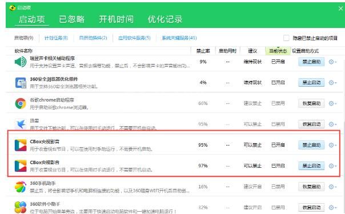
Task: Select the 360安全浏览器优化组件 name text
Action: point(54,79)
